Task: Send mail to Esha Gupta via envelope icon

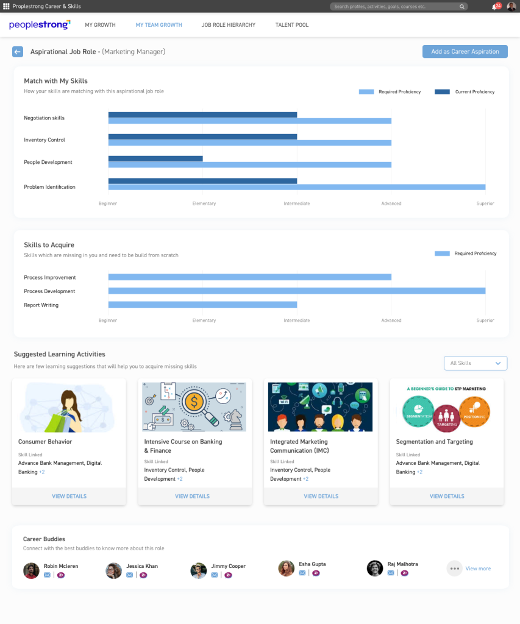Action: [302, 573]
